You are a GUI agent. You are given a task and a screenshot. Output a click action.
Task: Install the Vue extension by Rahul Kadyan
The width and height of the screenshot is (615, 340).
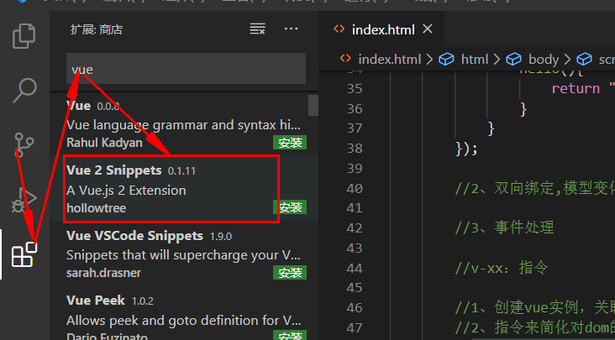pyautogui.click(x=289, y=142)
